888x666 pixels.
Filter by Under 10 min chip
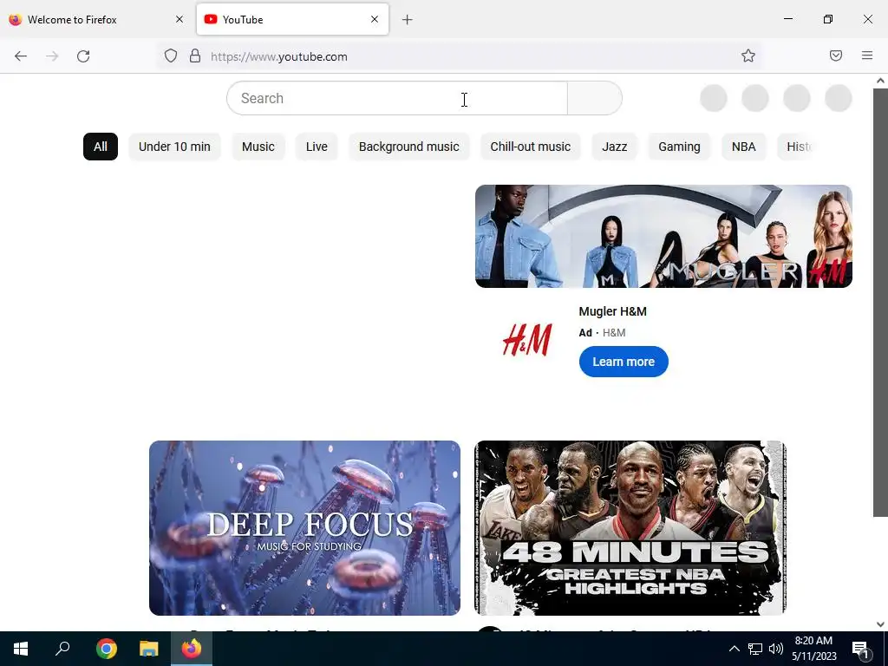(x=174, y=147)
